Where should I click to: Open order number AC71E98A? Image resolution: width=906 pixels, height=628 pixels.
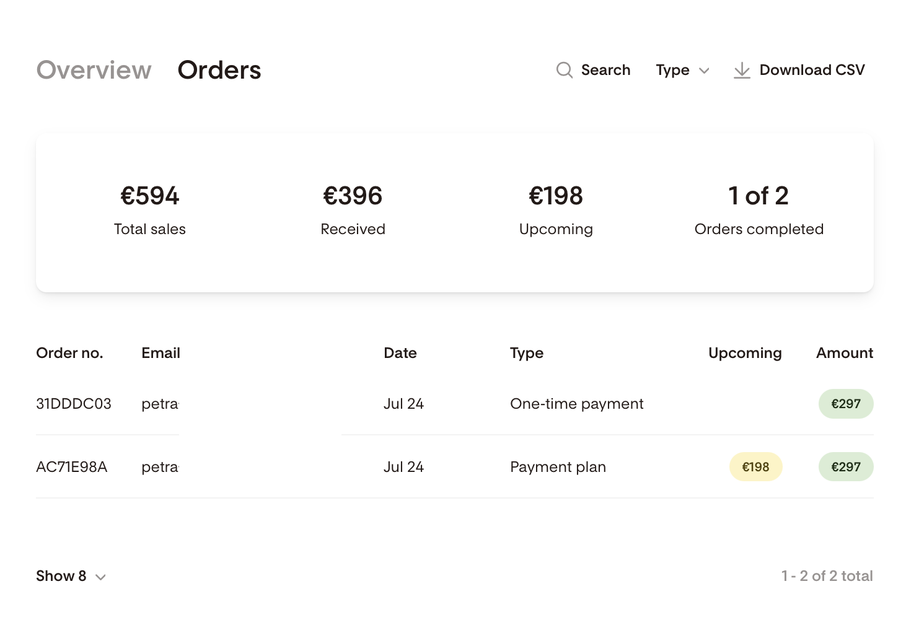click(x=72, y=467)
